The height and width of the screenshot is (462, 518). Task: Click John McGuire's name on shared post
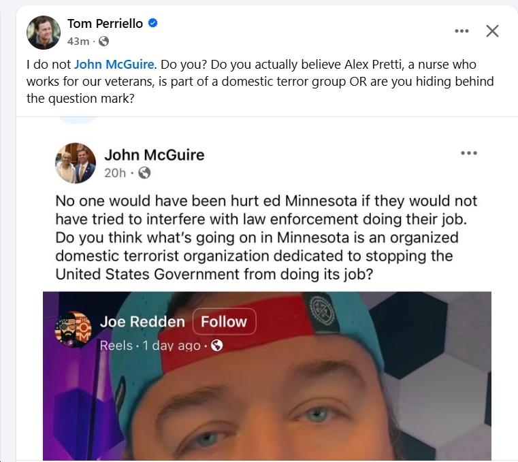155,155
